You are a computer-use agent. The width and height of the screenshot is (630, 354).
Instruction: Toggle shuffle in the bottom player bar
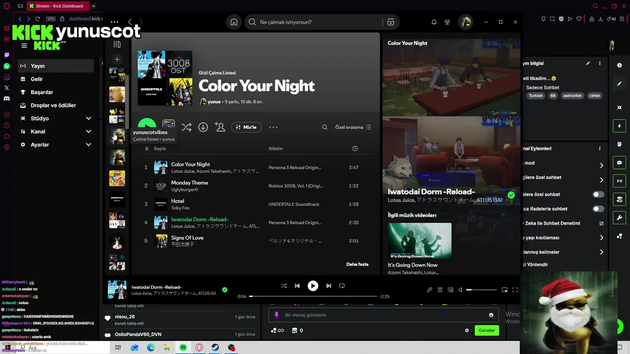coord(284,286)
